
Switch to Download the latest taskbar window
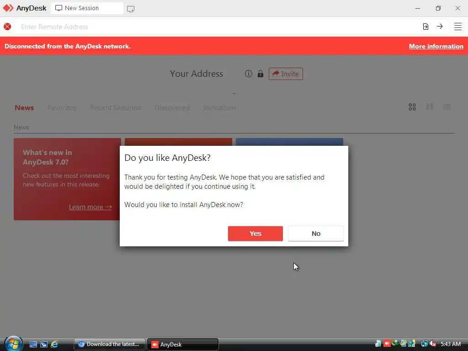110,344
